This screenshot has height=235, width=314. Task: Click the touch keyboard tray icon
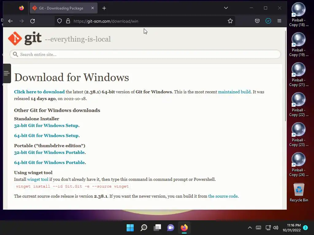(258, 228)
